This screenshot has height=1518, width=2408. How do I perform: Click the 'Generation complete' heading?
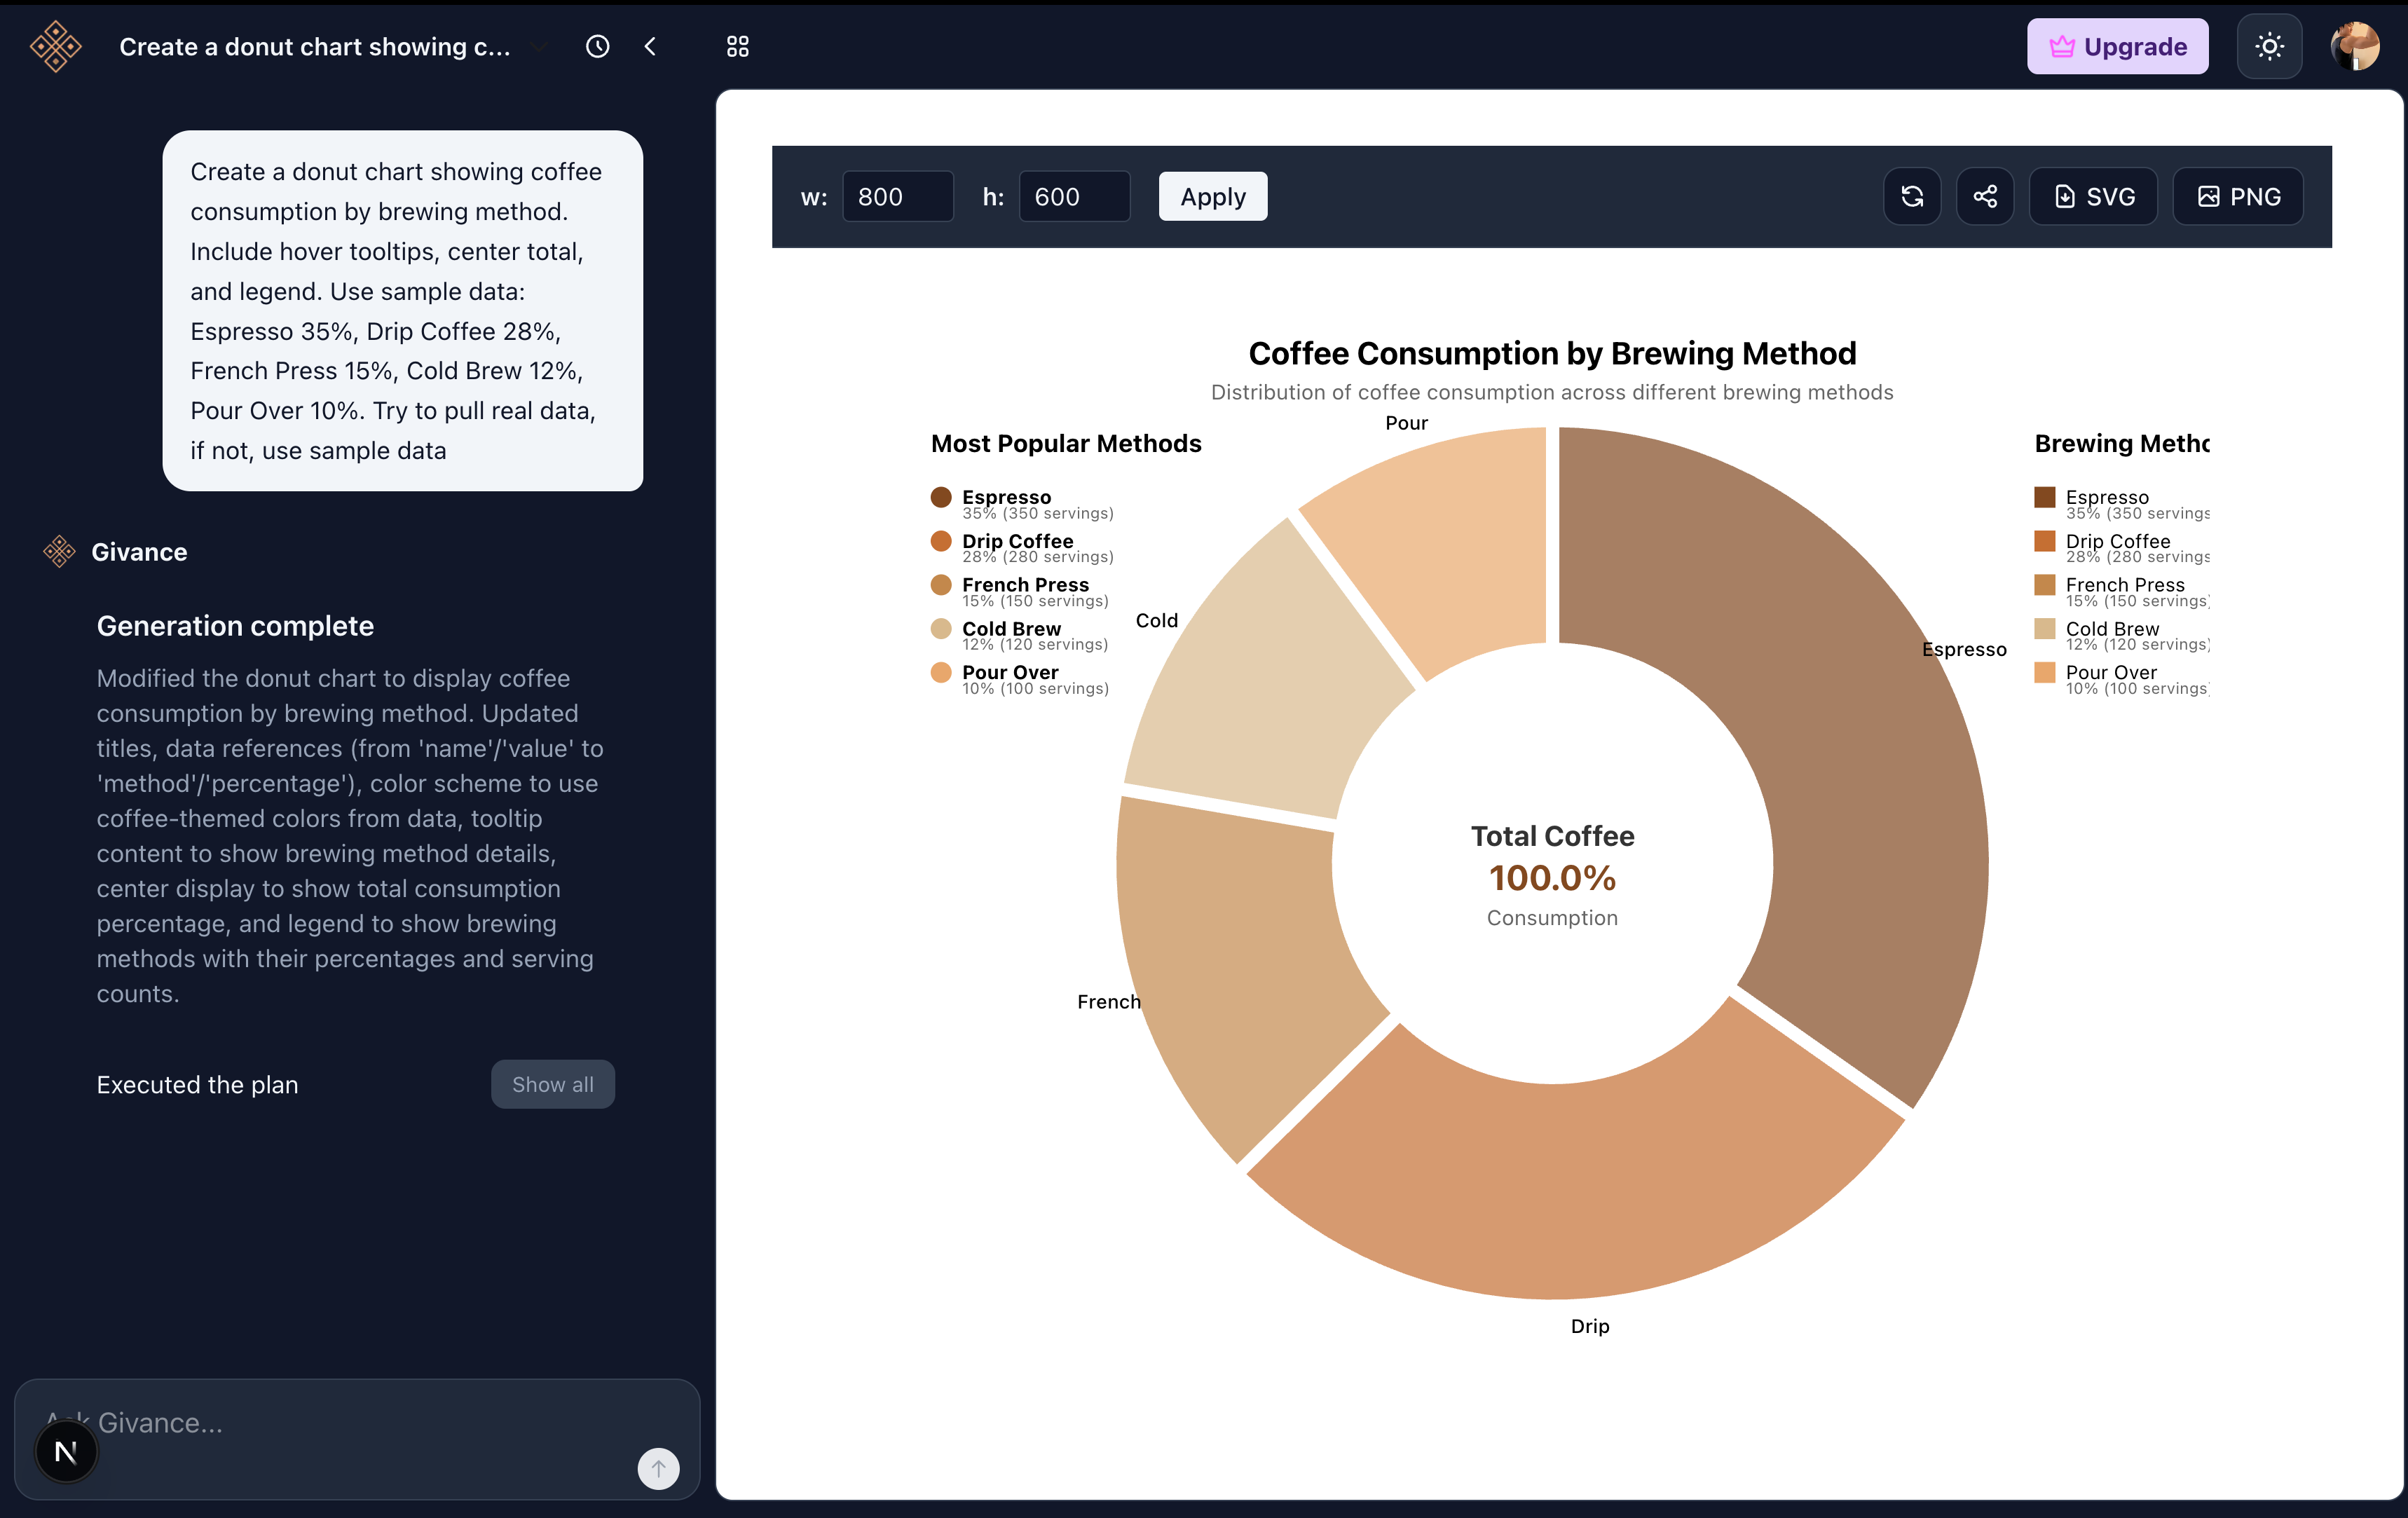click(x=235, y=626)
